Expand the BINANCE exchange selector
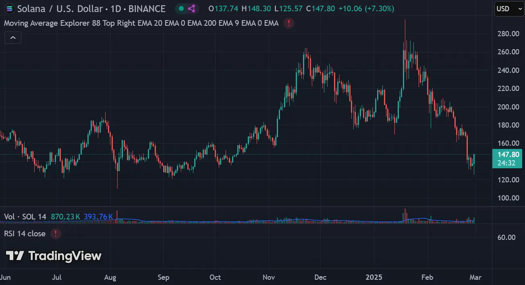Image resolution: width=525 pixels, height=285 pixels. [x=147, y=8]
